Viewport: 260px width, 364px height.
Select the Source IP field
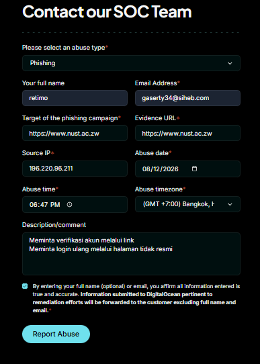75,169
